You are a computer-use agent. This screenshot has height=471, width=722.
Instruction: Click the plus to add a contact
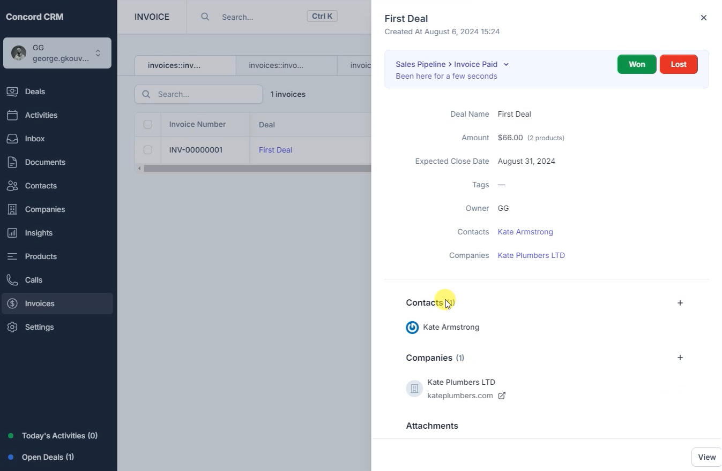pyautogui.click(x=680, y=302)
